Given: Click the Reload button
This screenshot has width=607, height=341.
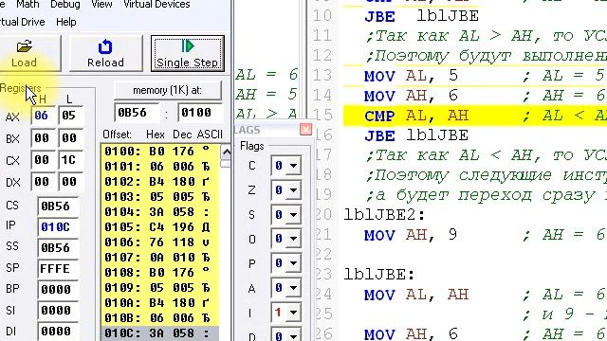Looking at the screenshot, I should click(x=105, y=53).
